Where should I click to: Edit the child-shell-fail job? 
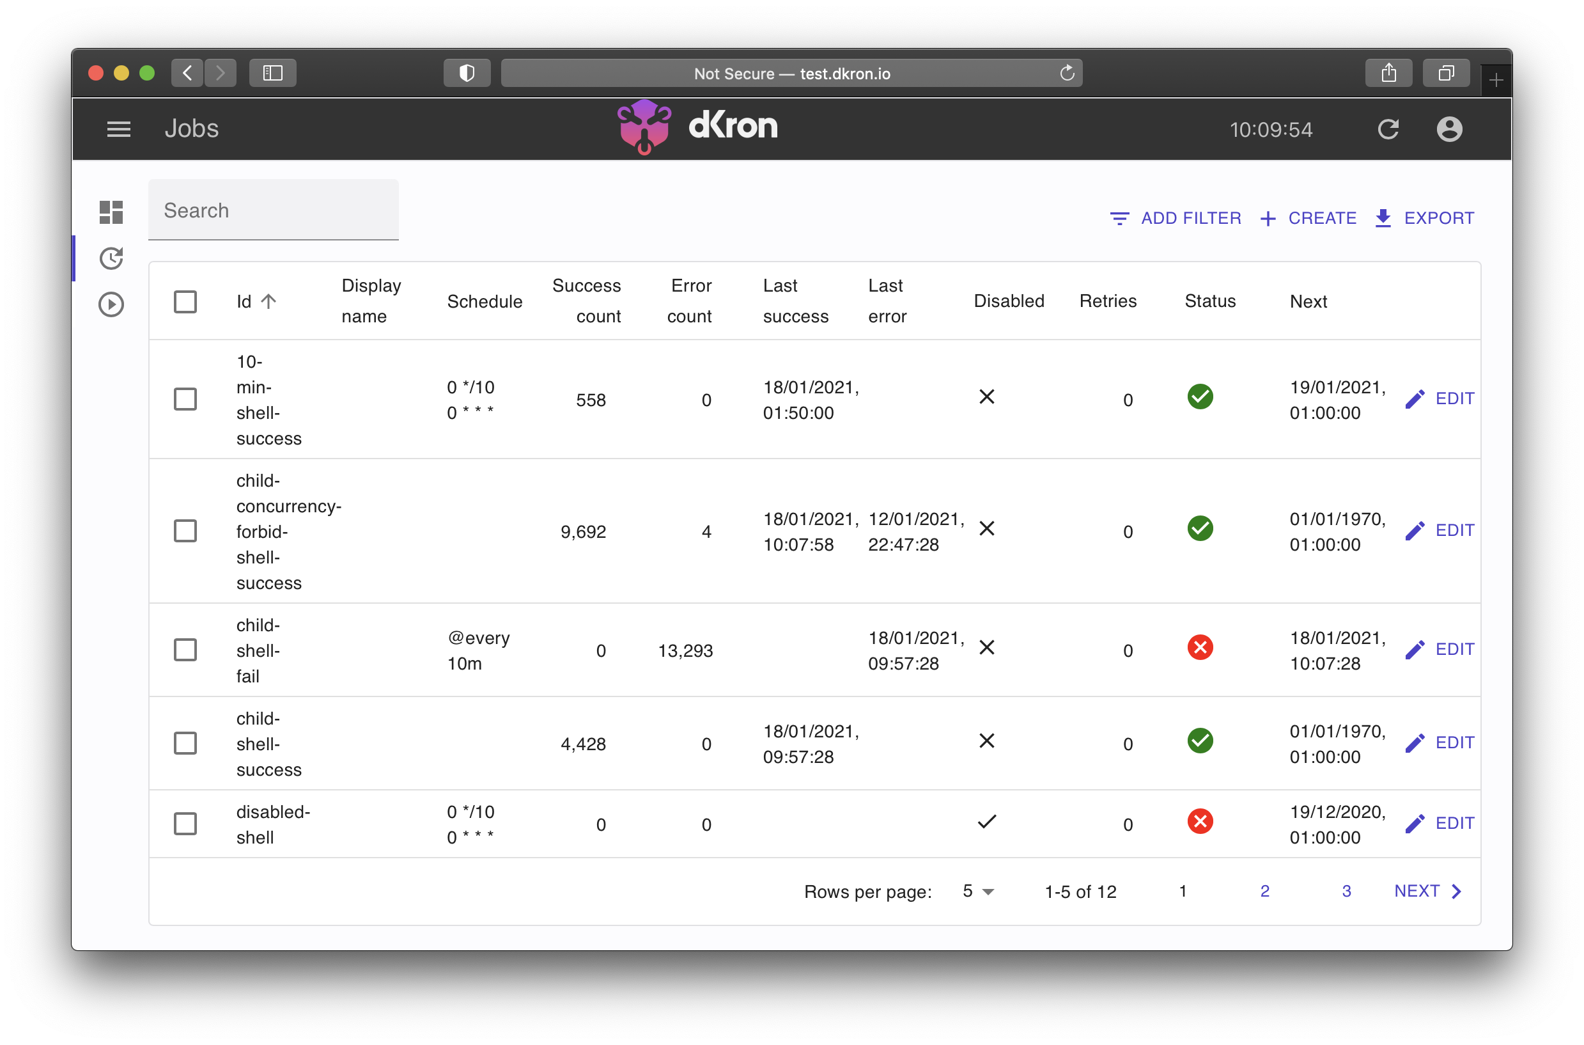pyautogui.click(x=1440, y=649)
